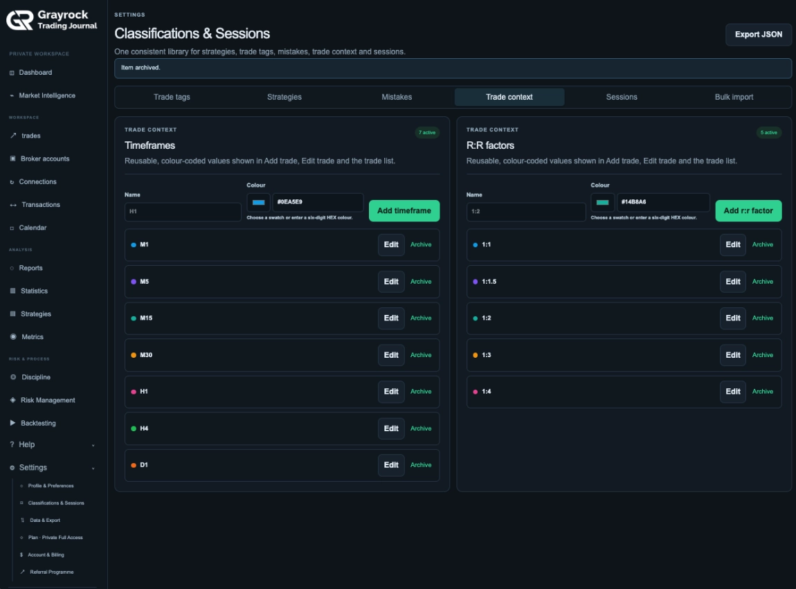Click the Referral Programme arrow icon
Screen dimensions: 796x589
22,572
